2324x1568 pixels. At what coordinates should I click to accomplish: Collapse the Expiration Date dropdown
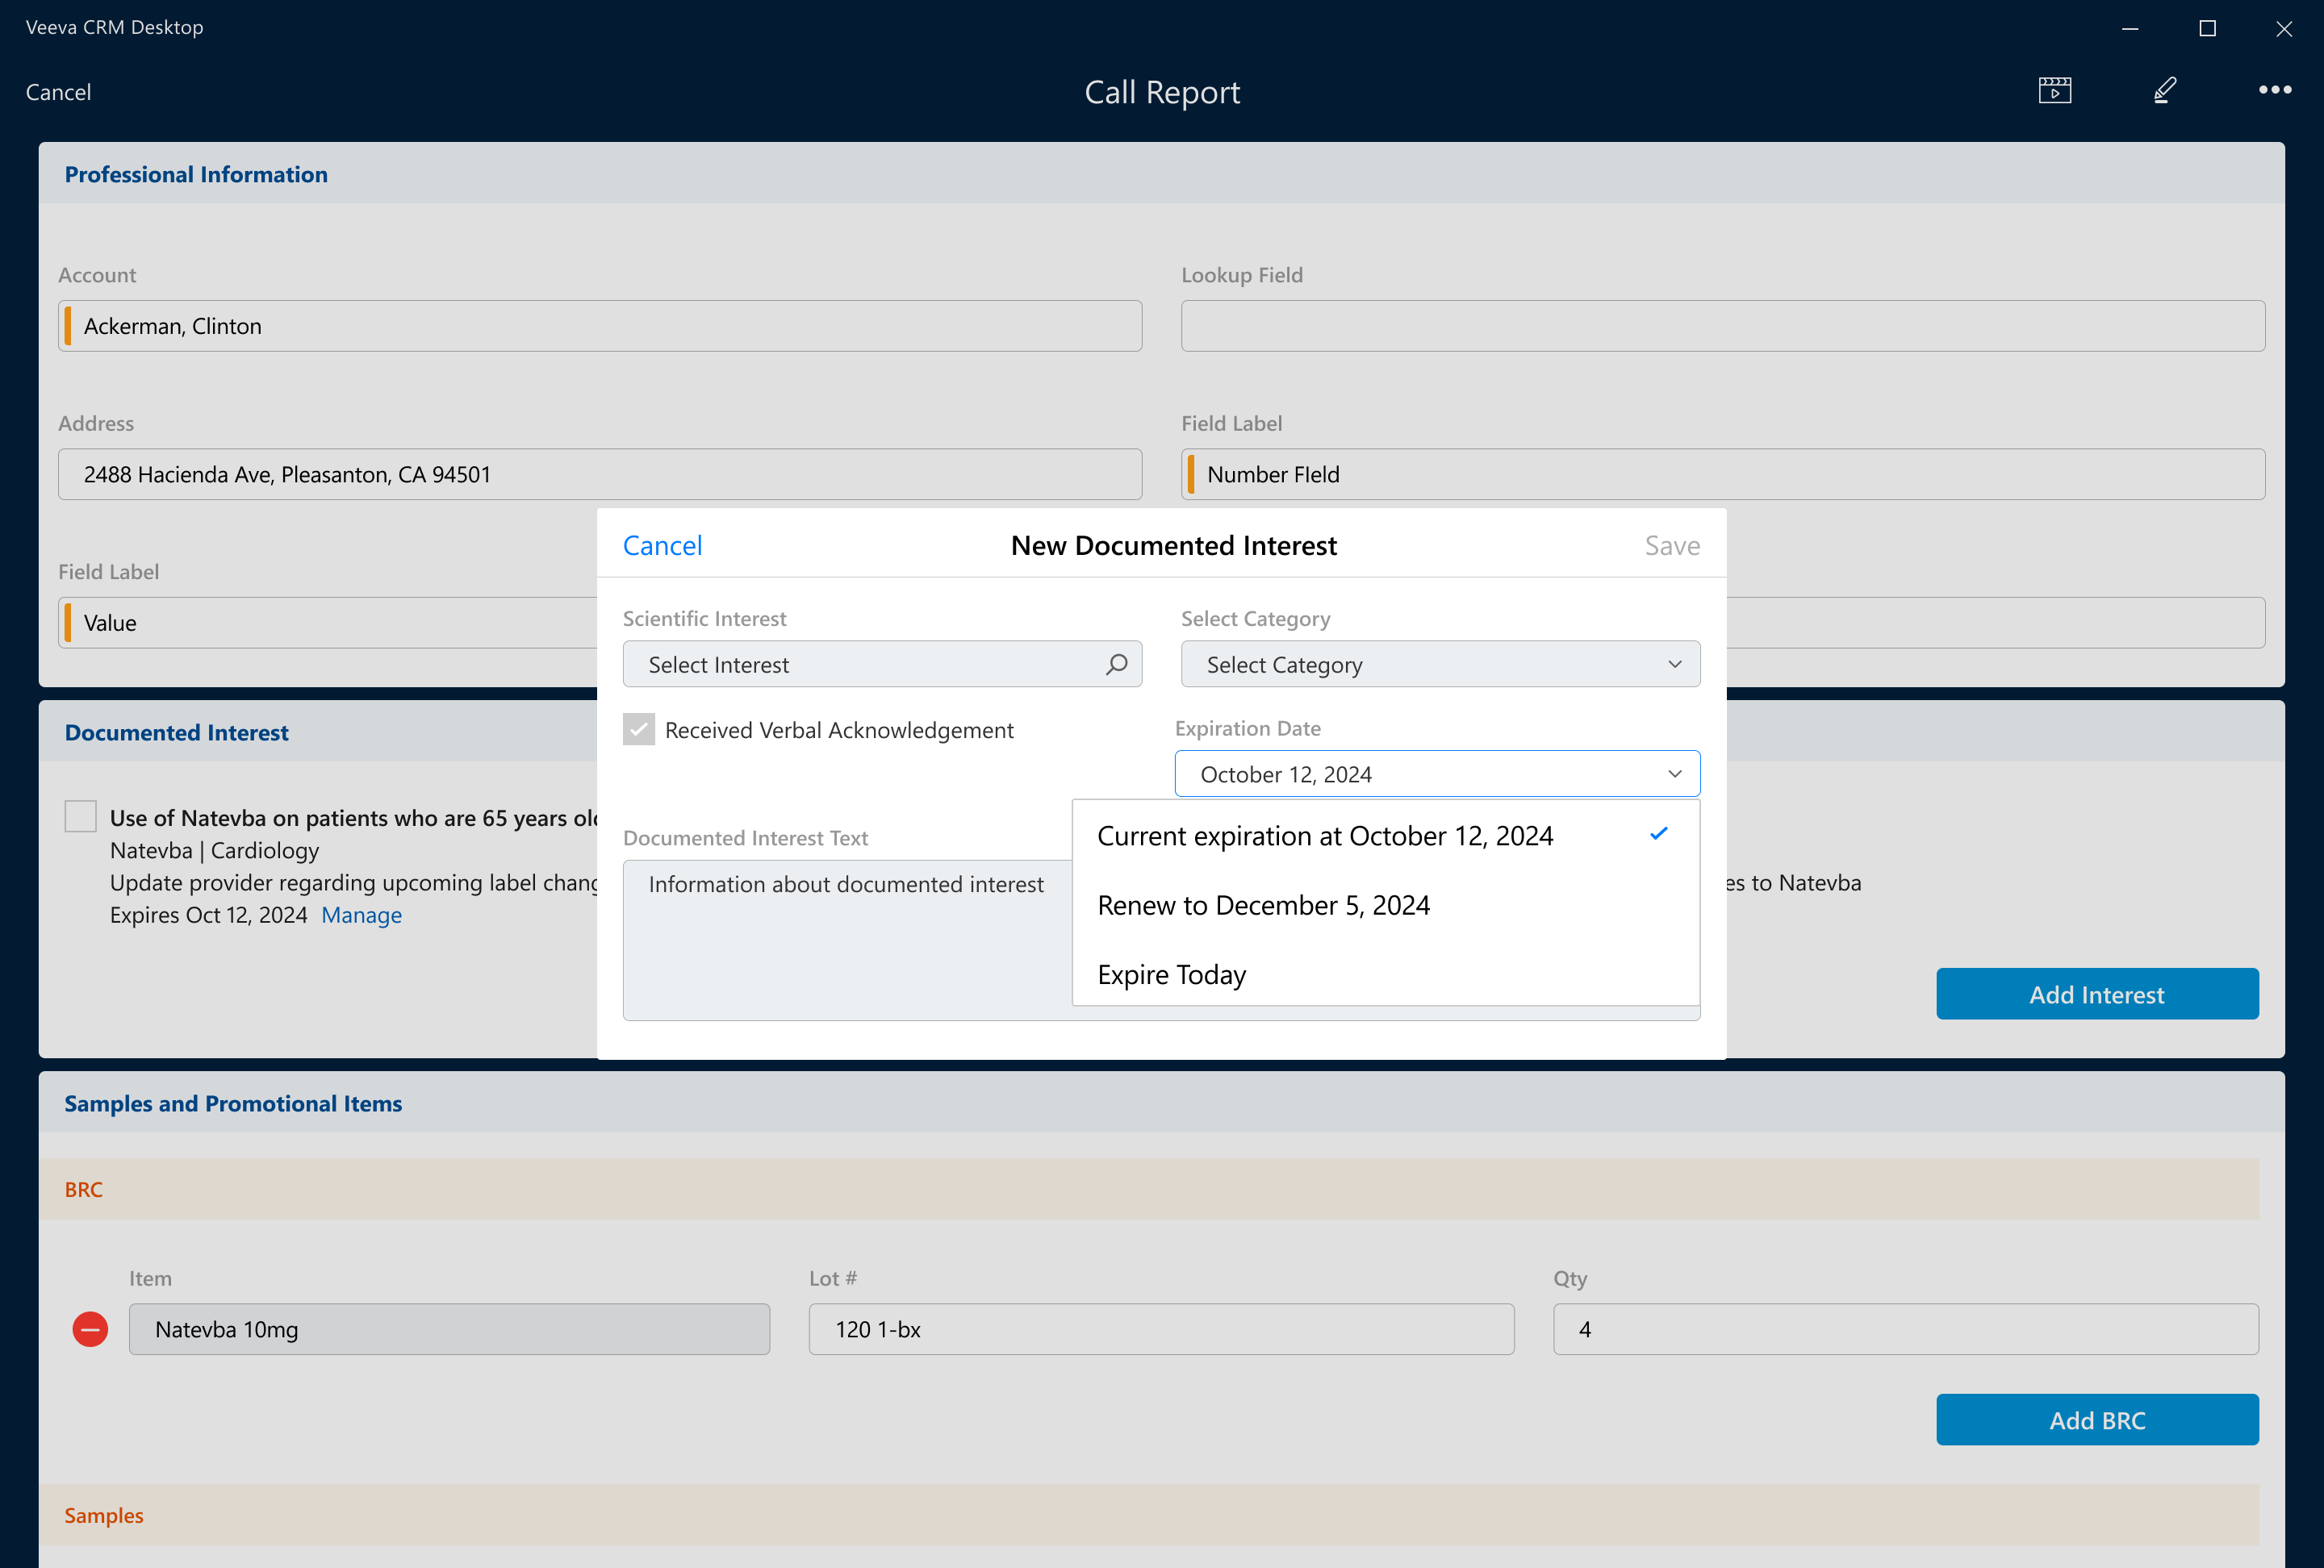[1674, 774]
